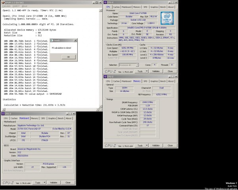Click the GPUPI title bar app icon
Viewport: 238px width, 190px height.
(3, 3)
